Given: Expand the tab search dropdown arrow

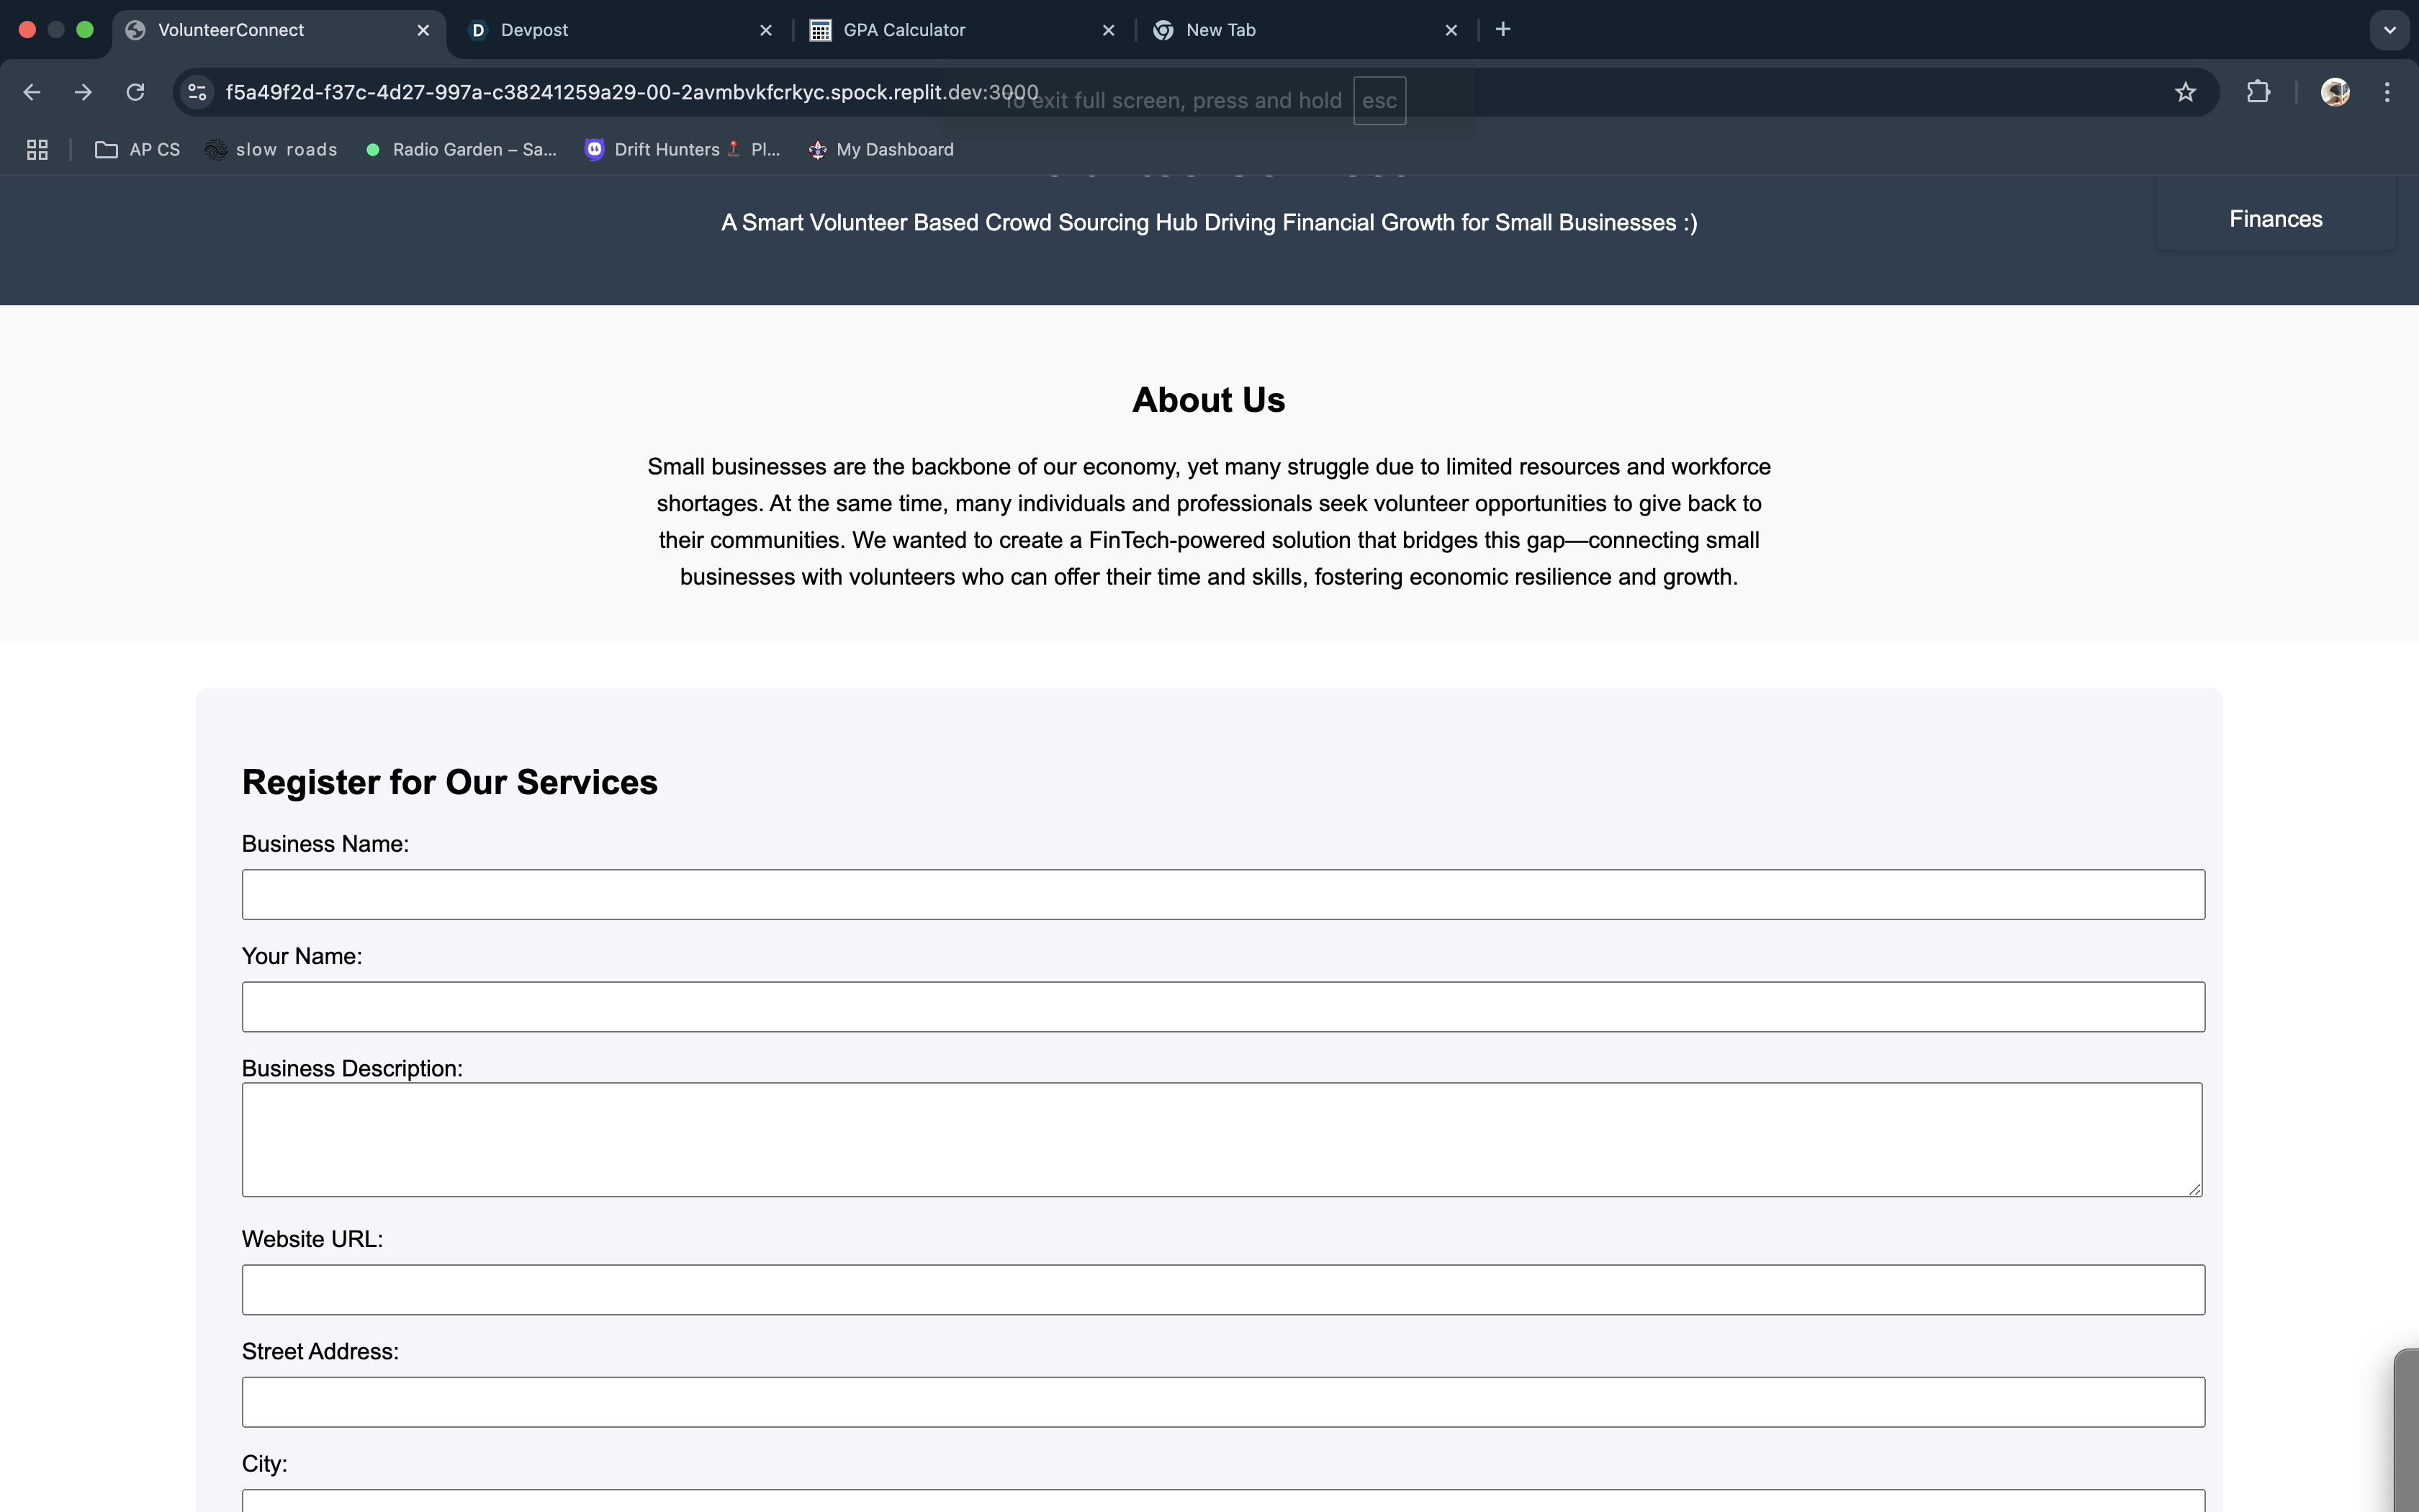Looking at the screenshot, I should coord(2389,30).
